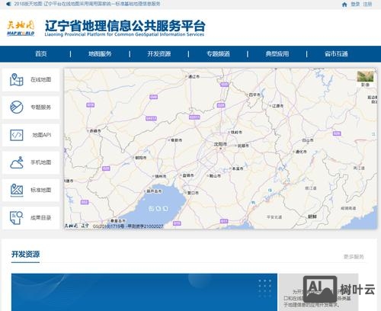Open the 专题频道 nav item
This screenshot has width=381, height=311.
click(218, 54)
